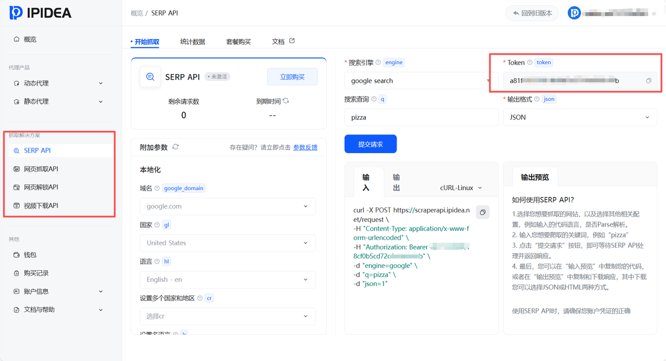The image size is (666, 361).
Task: Open the 选择cr dropdown
Action: click(x=227, y=316)
